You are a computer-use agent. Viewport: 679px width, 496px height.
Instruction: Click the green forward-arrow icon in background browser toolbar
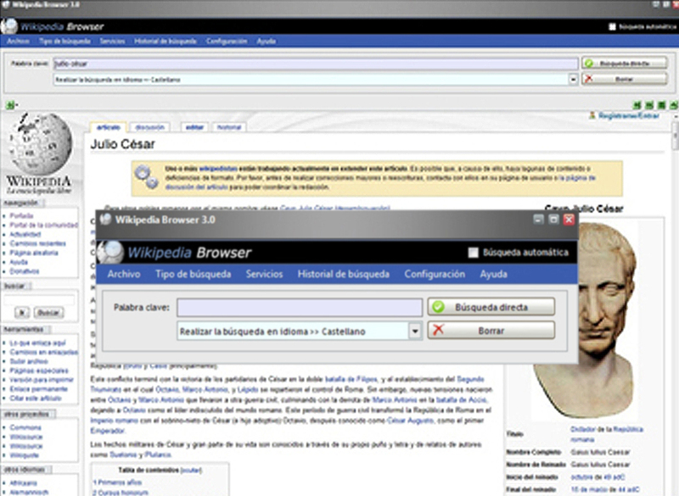click(649, 105)
